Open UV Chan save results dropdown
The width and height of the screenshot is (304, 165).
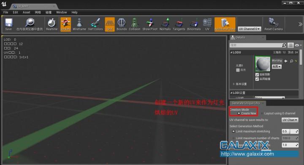click(x=290, y=120)
